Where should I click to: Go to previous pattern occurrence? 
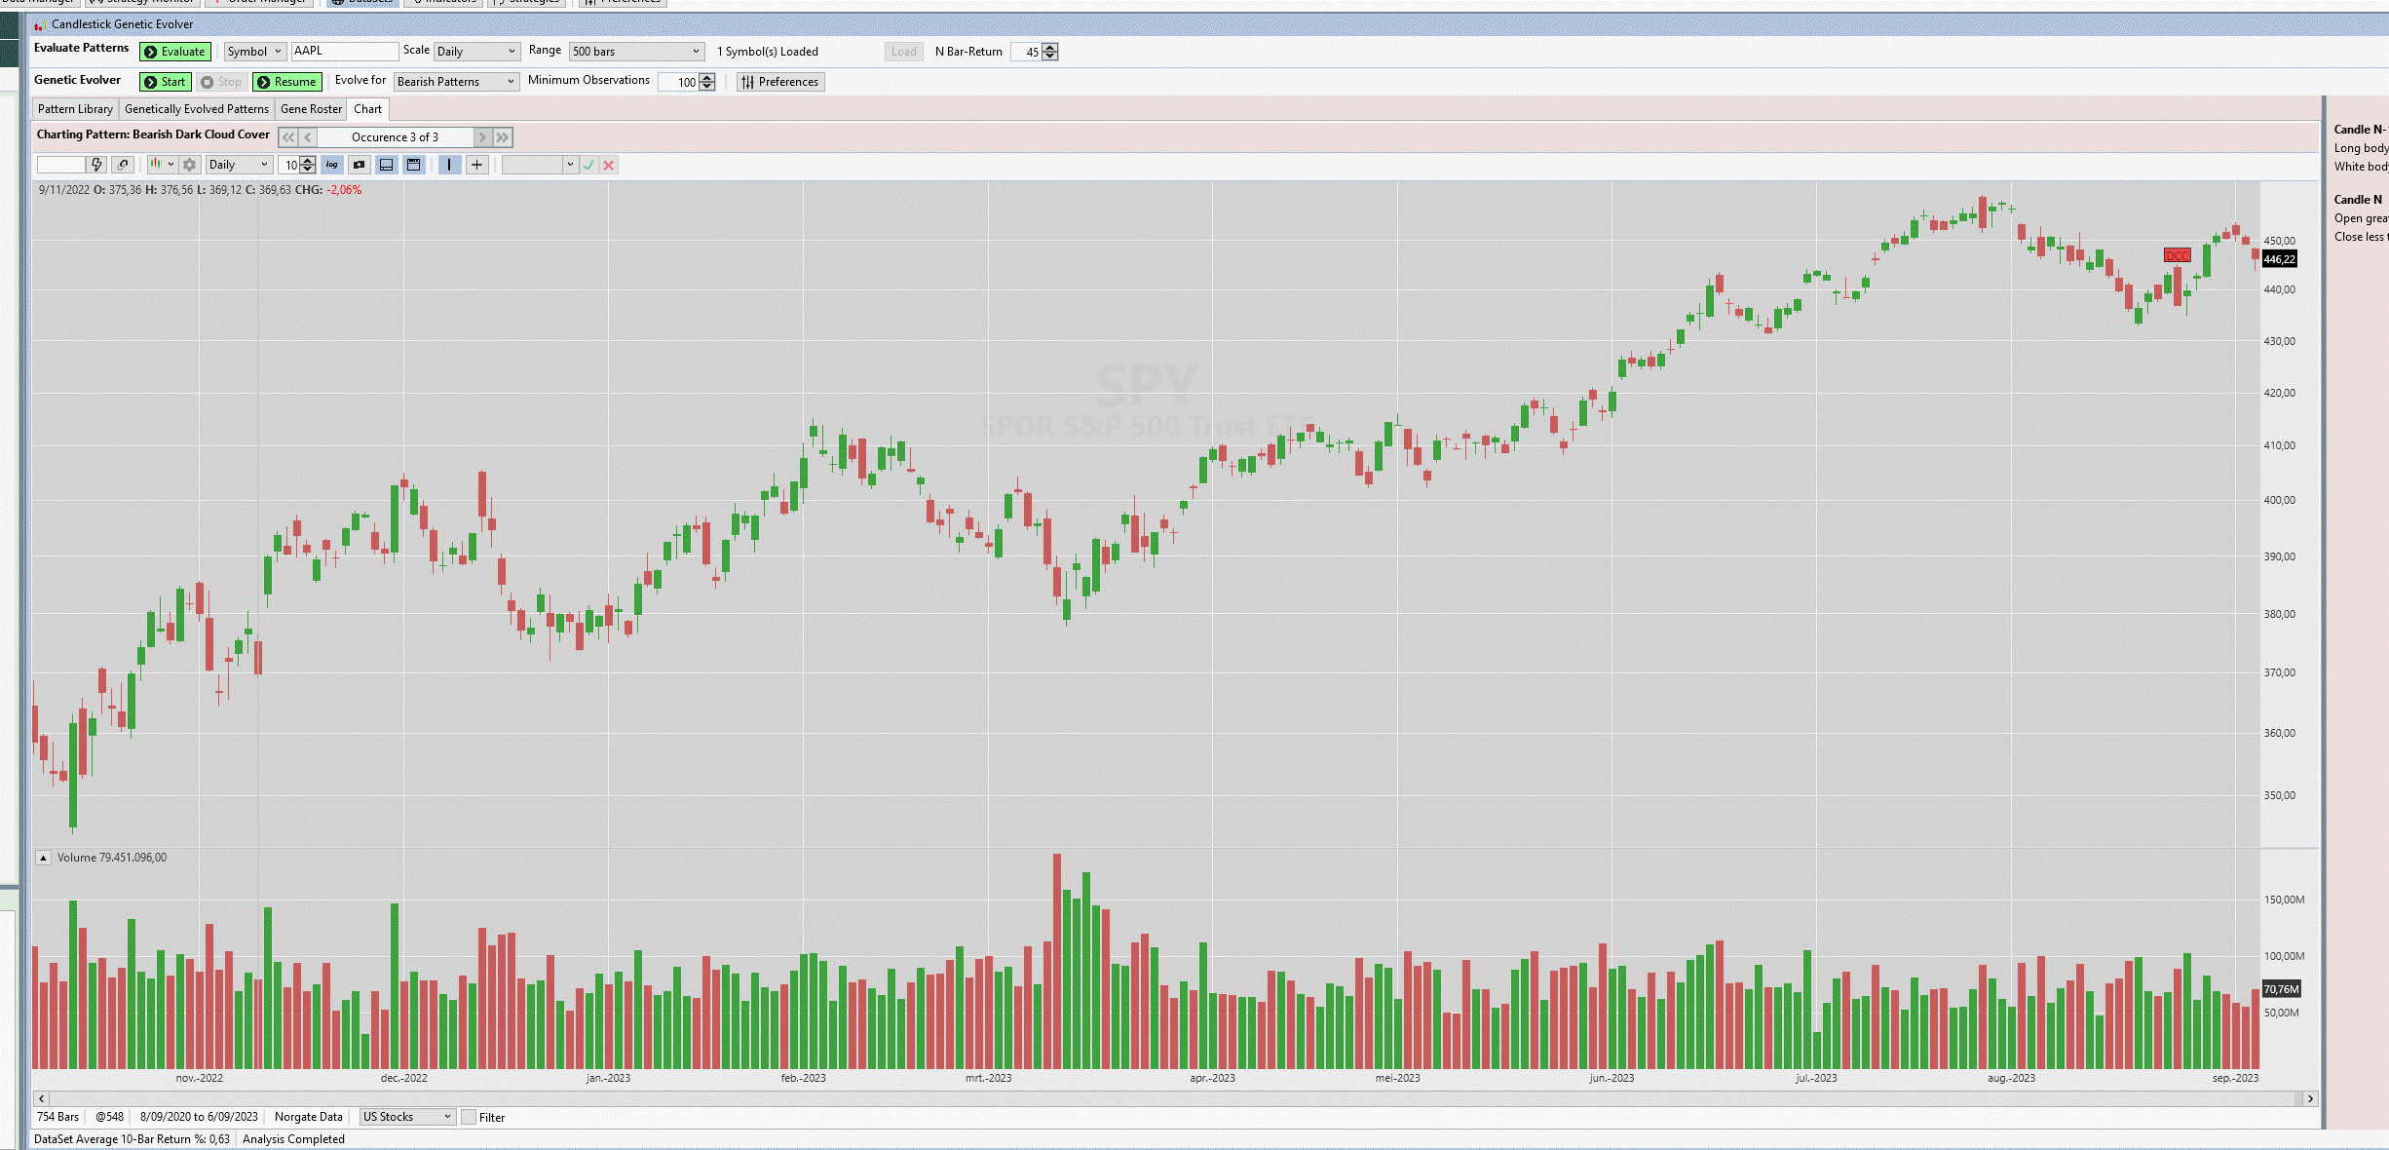click(308, 137)
